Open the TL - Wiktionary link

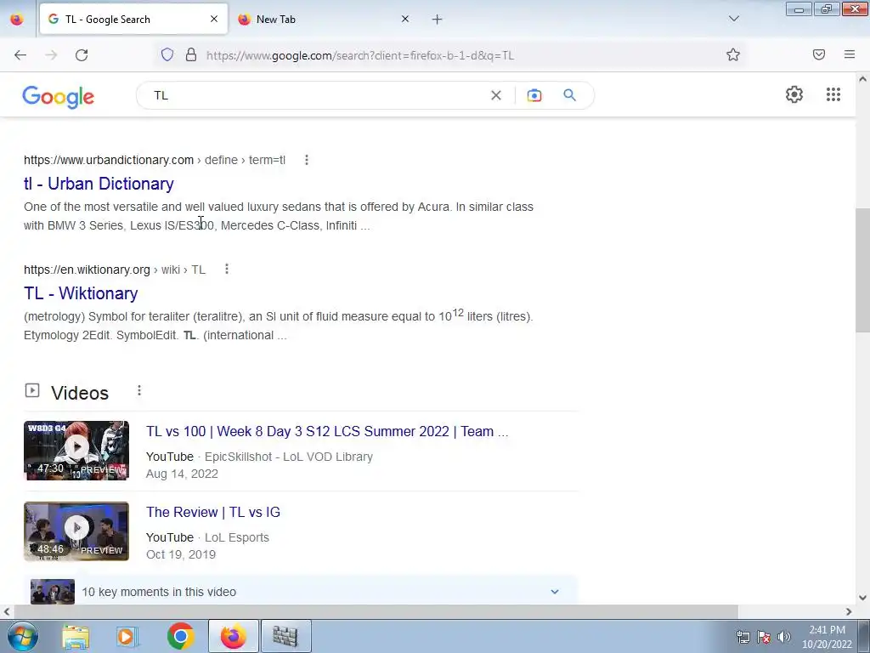click(81, 293)
